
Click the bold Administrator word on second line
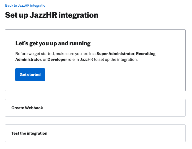28,60
